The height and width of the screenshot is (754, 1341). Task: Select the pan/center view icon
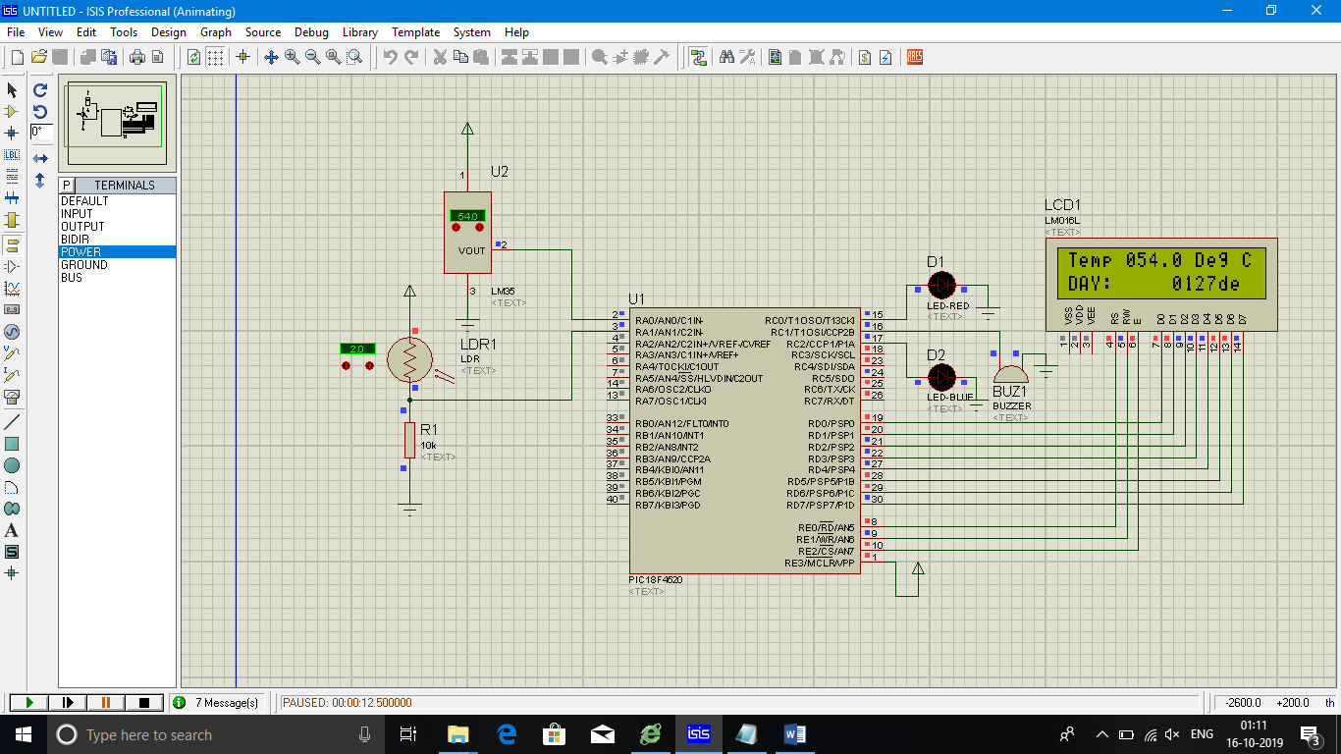(x=272, y=57)
